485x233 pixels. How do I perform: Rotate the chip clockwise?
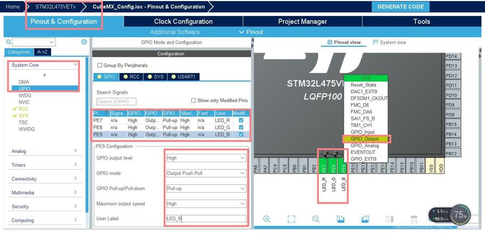(341, 219)
